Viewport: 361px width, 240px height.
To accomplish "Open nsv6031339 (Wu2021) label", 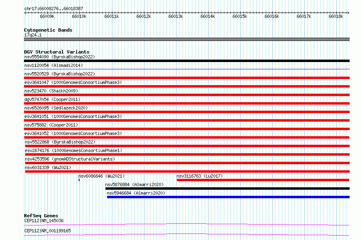I will [48, 167].
